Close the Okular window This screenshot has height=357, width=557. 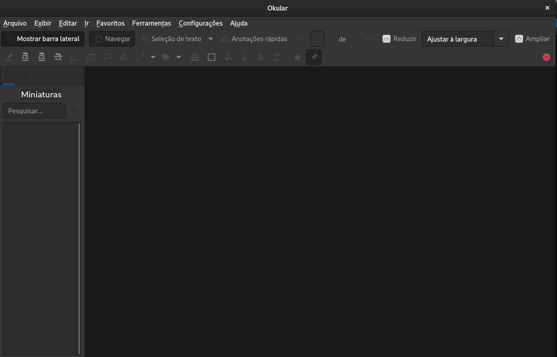547,8
